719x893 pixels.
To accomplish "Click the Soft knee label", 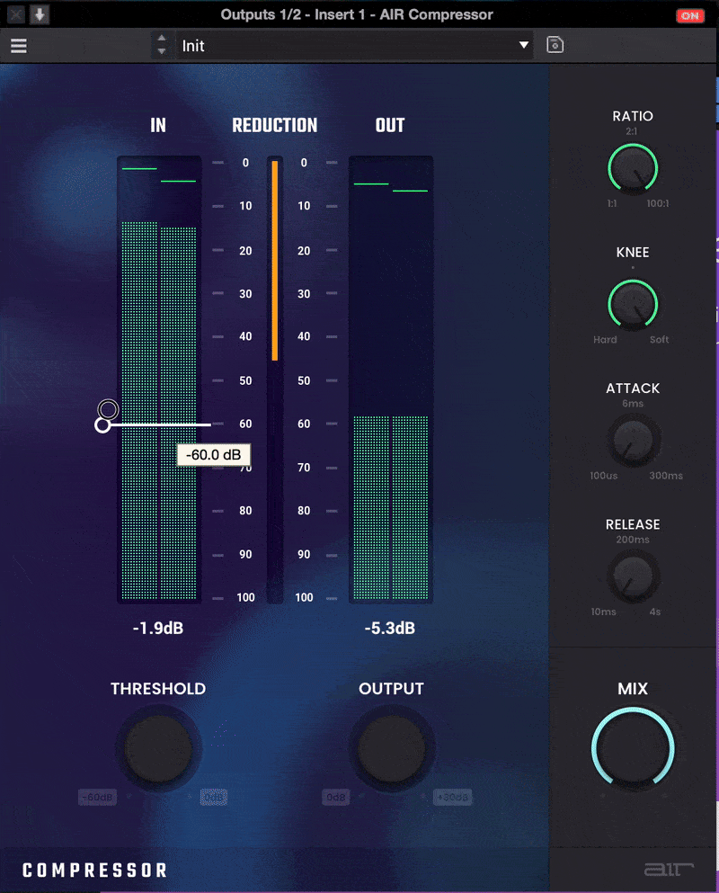I will [x=659, y=340].
